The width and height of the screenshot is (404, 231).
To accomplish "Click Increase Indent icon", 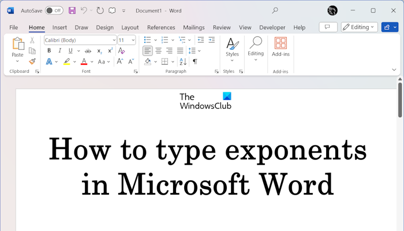I will [x=212, y=40].
